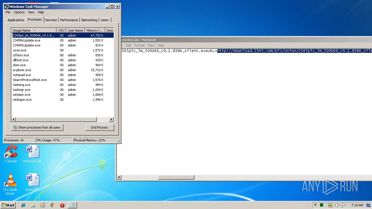Select the 2345PicUpdate.exe row with 1,552 K

click(x=62, y=40)
